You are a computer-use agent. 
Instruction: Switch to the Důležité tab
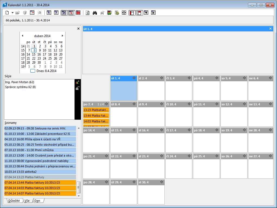[14, 201]
